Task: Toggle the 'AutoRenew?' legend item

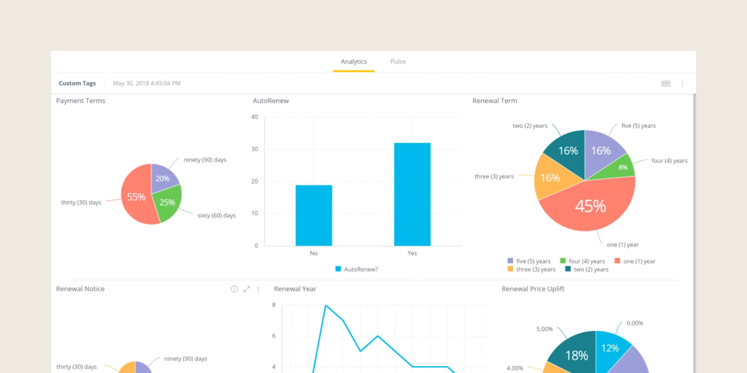Action: pos(356,269)
